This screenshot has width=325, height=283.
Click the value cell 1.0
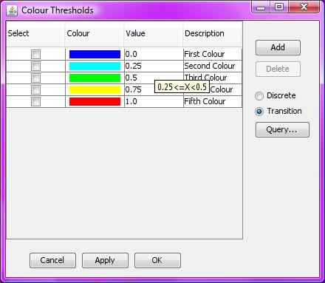coord(154,101)
